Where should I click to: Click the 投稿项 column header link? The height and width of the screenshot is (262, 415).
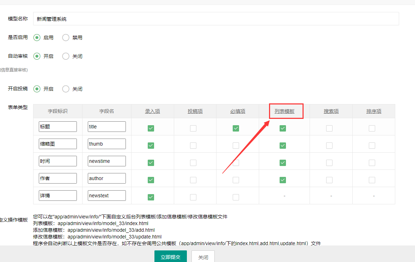[195, 111]
